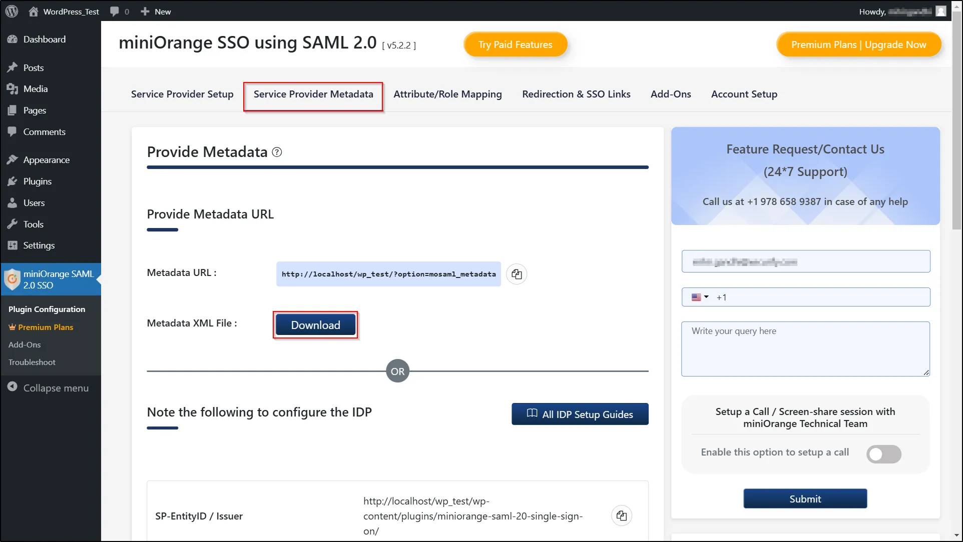Open All IDP Setup Guides
Screen dimensions: 963x542
pos(580,414)
